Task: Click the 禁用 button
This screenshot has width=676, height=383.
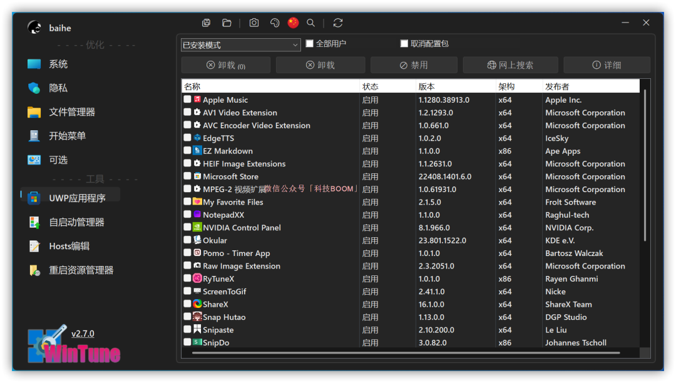Action: tap(414, 64)
